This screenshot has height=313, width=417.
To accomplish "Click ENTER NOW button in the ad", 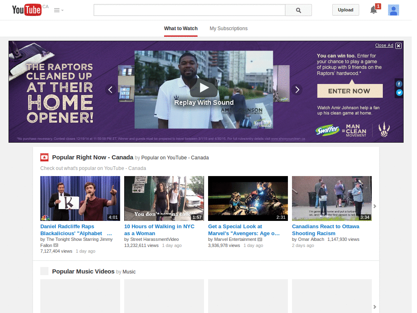I will [x=350, y=91].
